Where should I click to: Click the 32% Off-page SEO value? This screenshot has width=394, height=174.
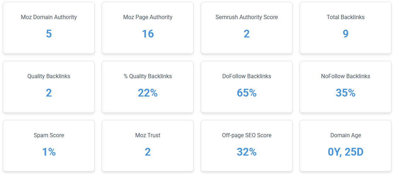pyautogui.click(x=247, y=152)
